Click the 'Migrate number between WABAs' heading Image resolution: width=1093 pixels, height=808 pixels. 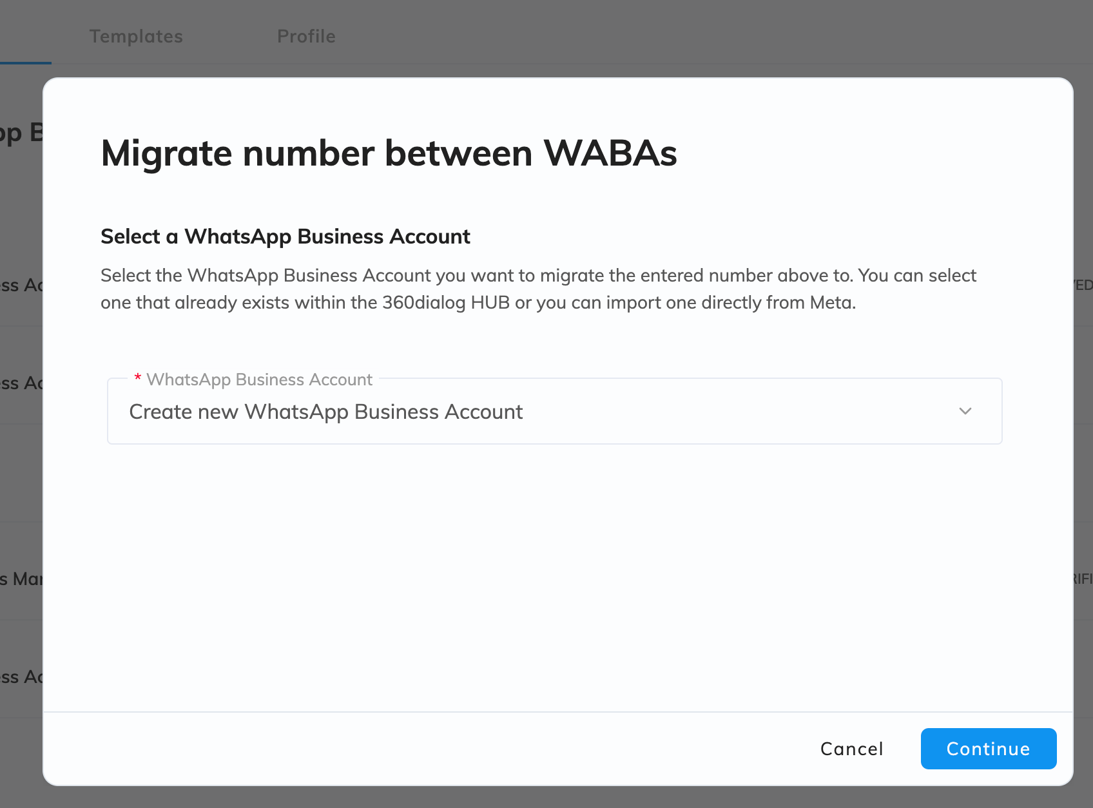(x=389, y=153)
